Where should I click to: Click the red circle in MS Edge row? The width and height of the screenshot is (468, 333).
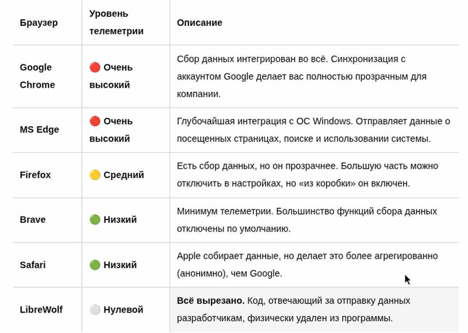coord(95,121)
